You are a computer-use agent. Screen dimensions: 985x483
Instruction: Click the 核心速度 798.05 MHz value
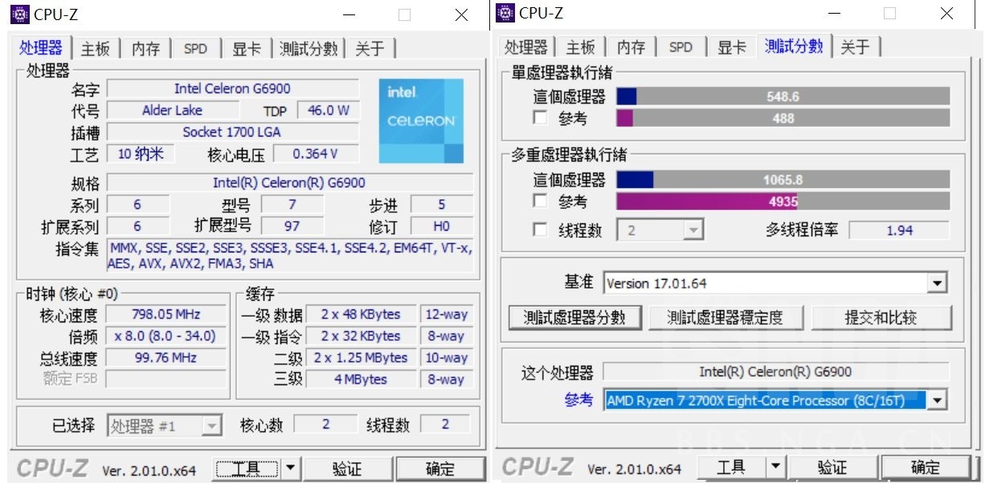point(166,314)
